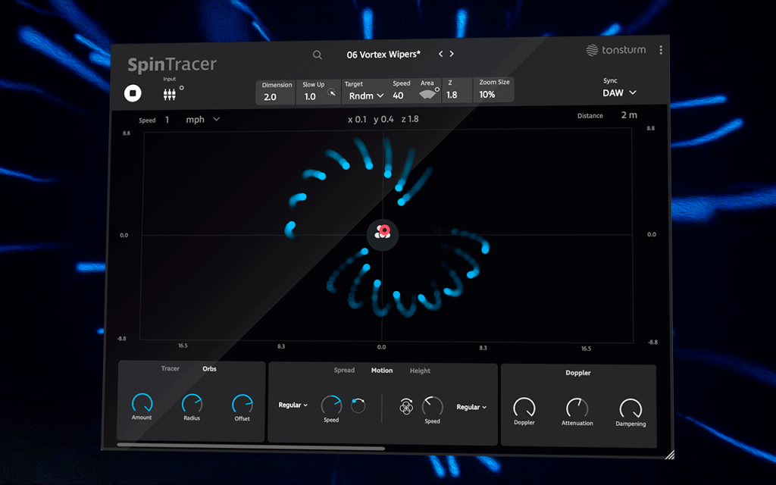Toggle the Spread rotation direction dial
Screen dimensions: 776x485
(358, 405)
